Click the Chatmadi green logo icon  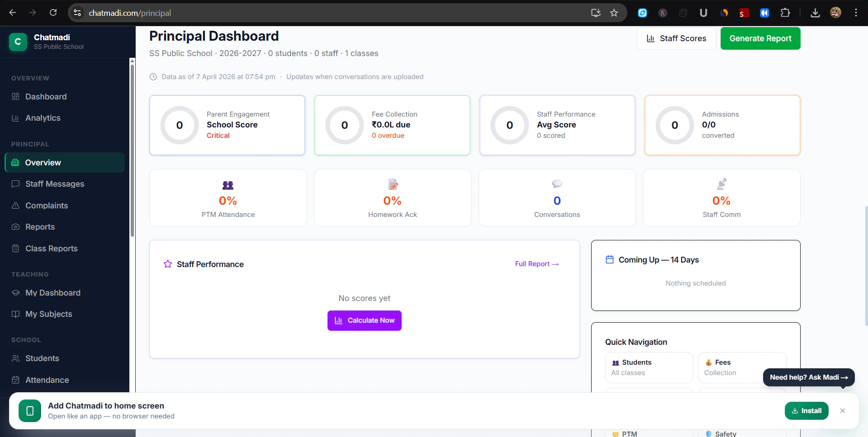click(18, 42)
